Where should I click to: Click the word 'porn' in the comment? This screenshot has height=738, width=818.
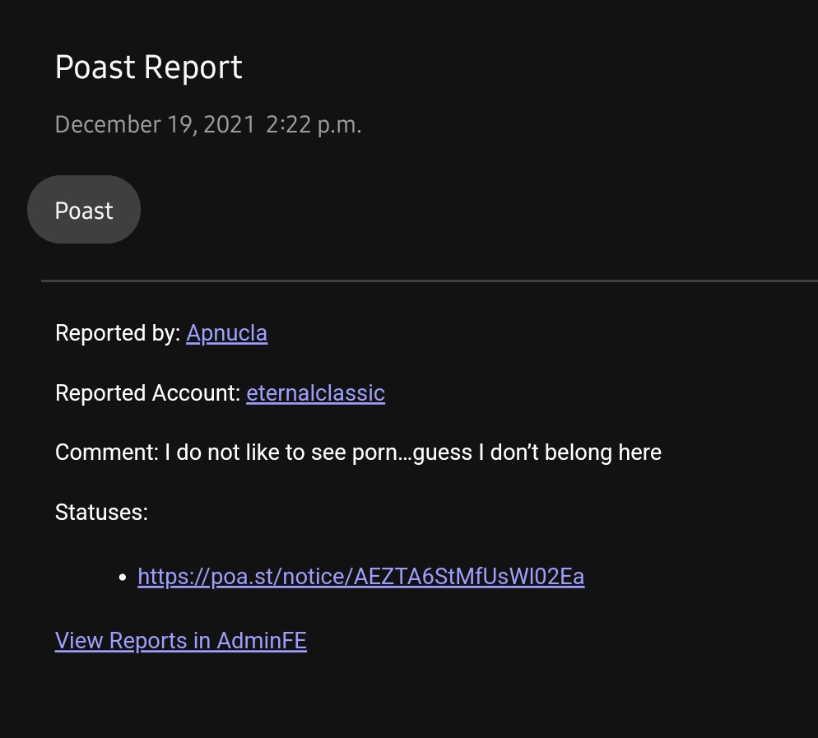374,454
